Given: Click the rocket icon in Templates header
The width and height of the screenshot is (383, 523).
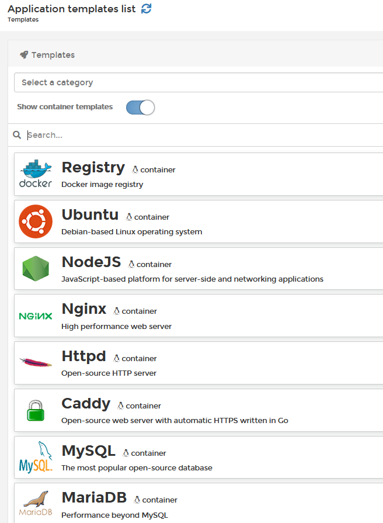Looking at the screenshot, I should click(x=23, y=55).
